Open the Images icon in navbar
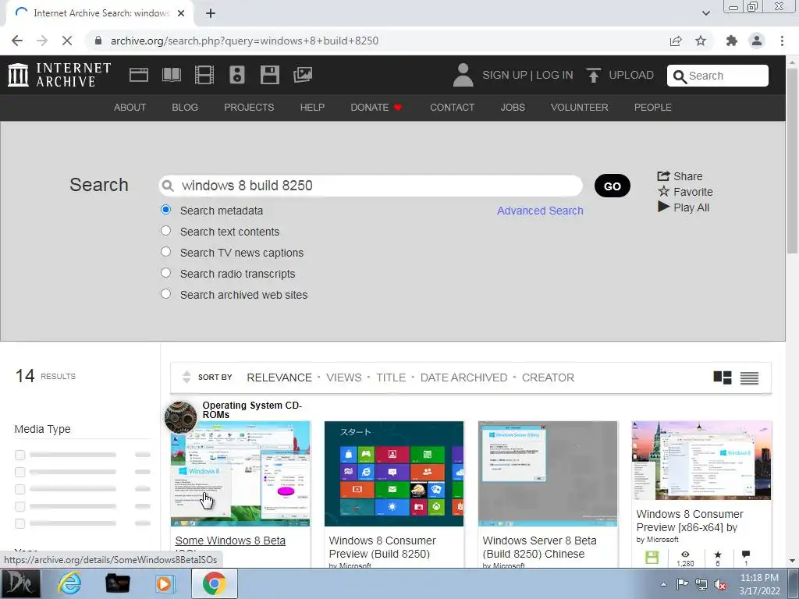Screen dimensions: 799x599 pyautogui.click(x=303, y=75)
